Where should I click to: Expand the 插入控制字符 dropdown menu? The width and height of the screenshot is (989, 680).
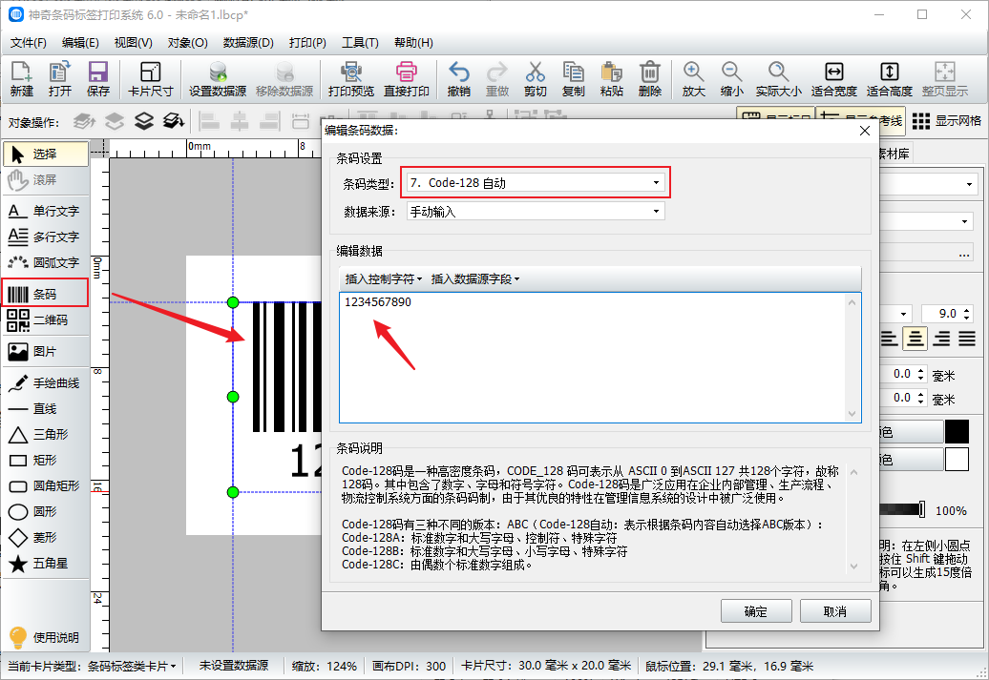point(384,279)
